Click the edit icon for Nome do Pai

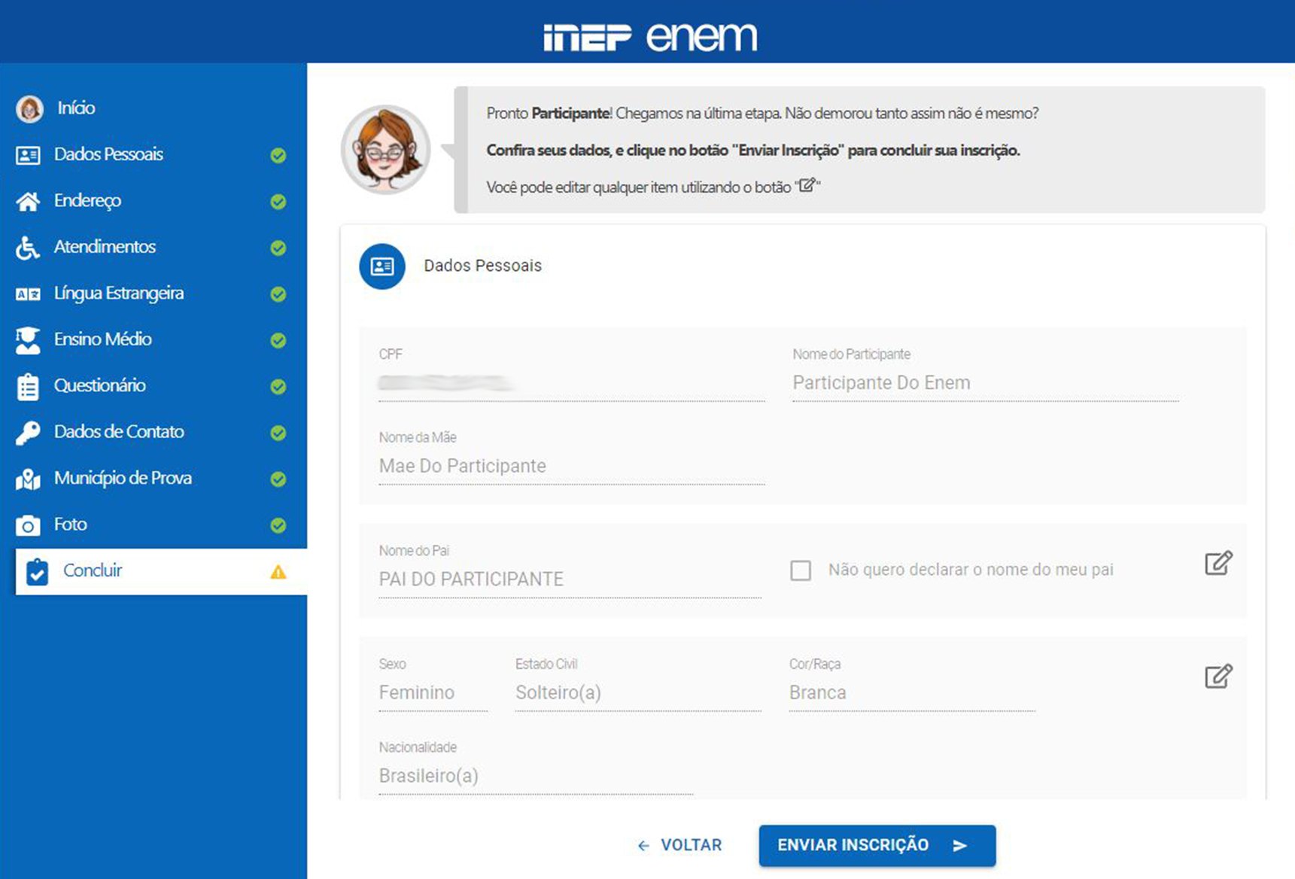(x=1218, y=563)
